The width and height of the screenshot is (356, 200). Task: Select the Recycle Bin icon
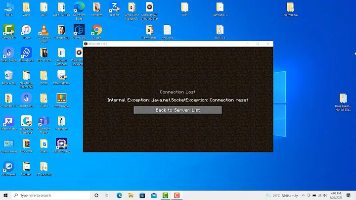click(x=8, y=77)
